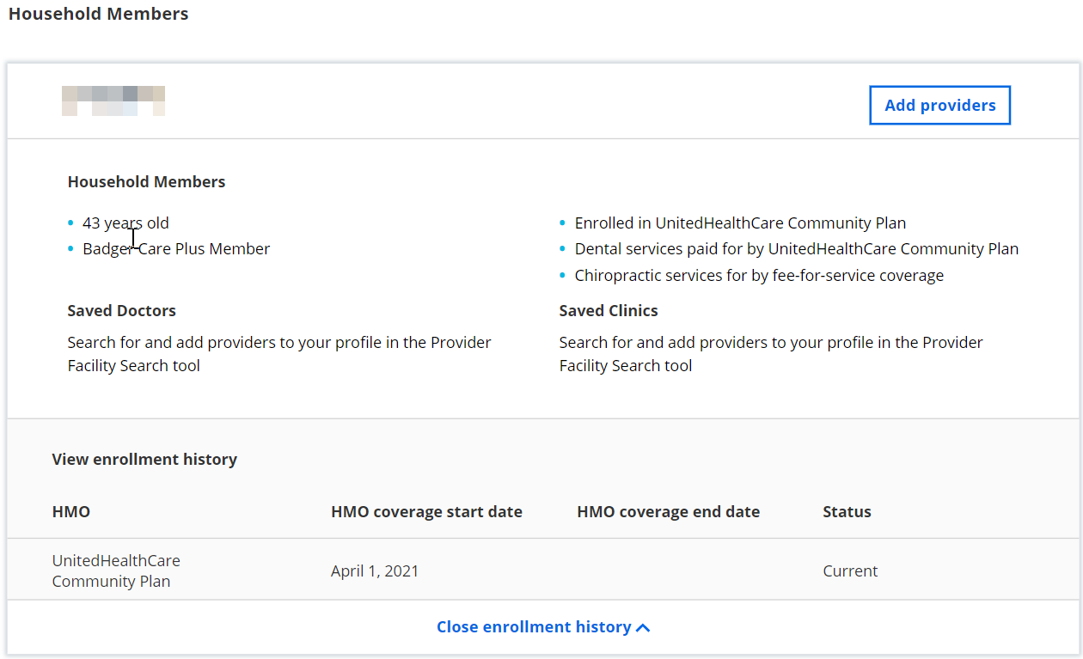
Task: Click the Saved Doctors heading
Action: (x=121, y=311)
